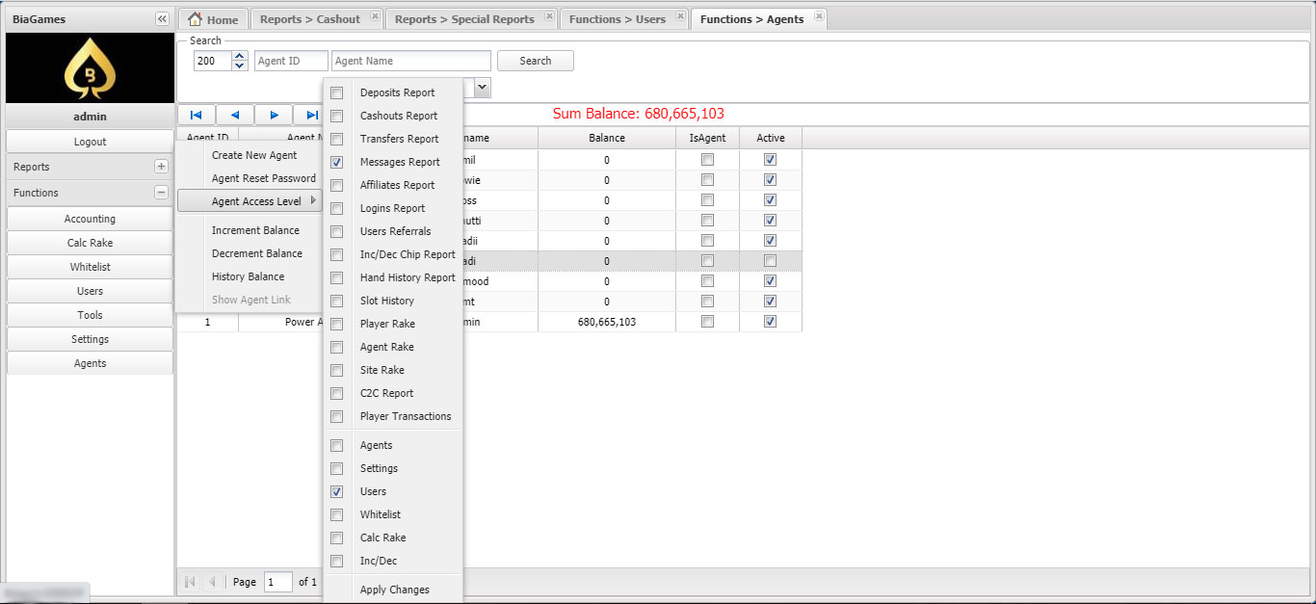The height and width of the screenshot is (604, 1316).
Task: Click the Agent Name input field
Action: click(411, 61)
